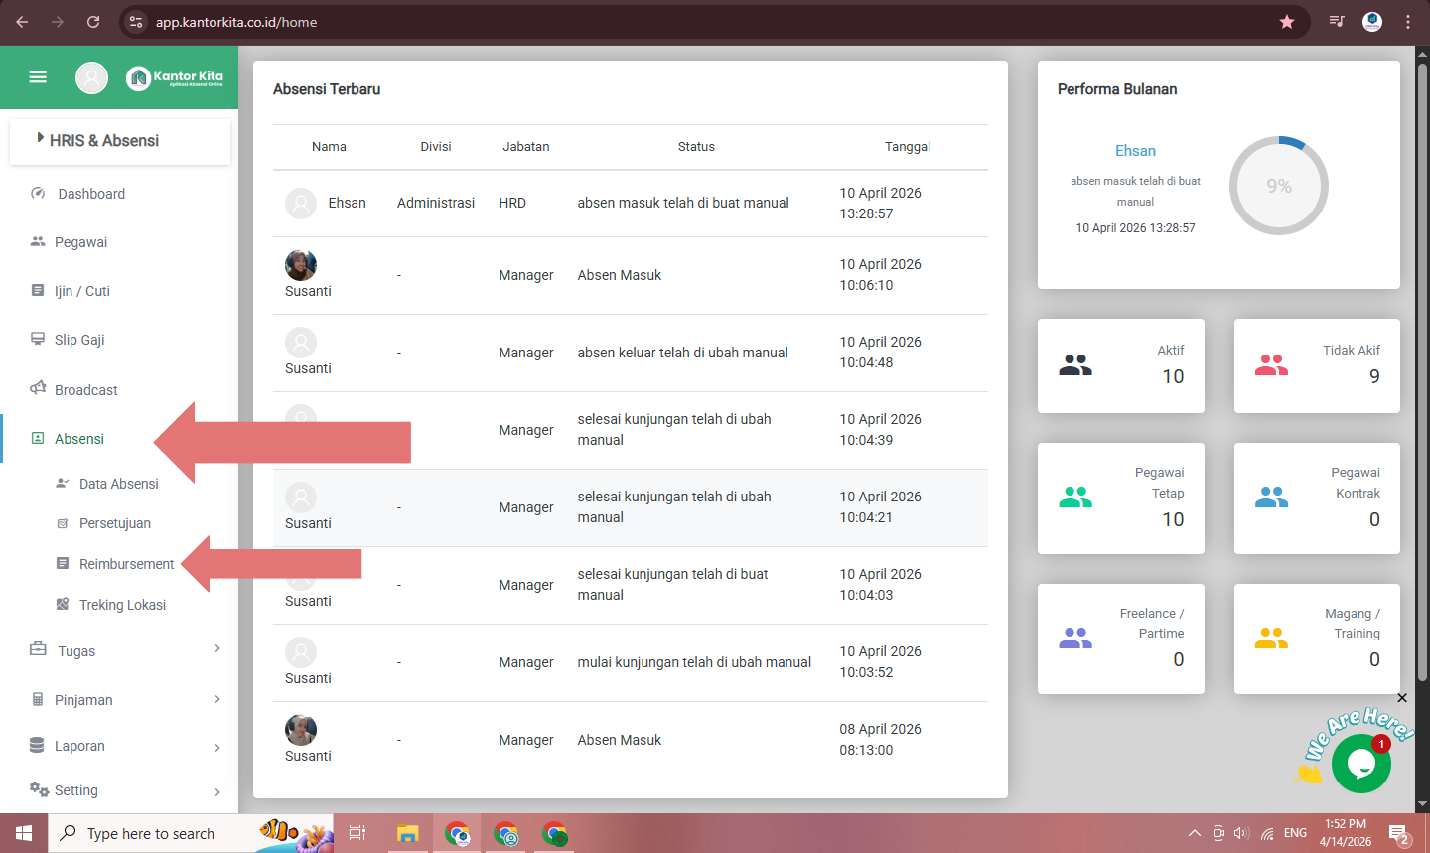Collapse the HRIS & Absensi section
This screenshot has height=853, width=1430.
pyautogui.click(x=103, y=141)
